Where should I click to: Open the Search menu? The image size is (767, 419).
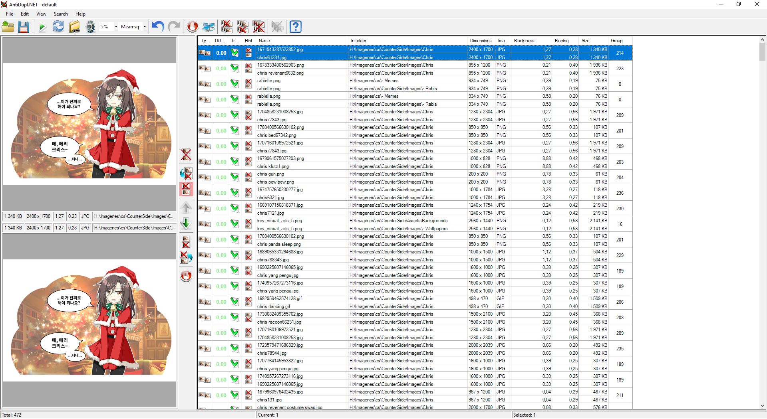(x=61, y=14)
